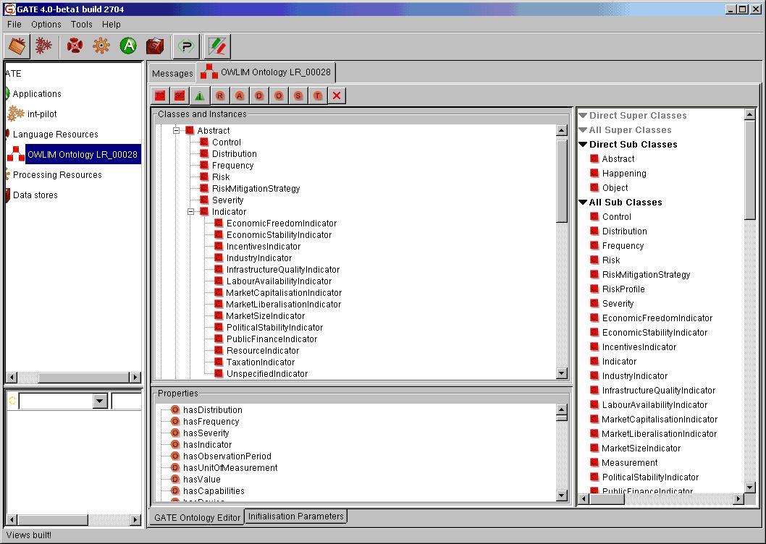Screen dimensions: 766x544
Task: Click the TC add top class button
Action: pos(160,95)
